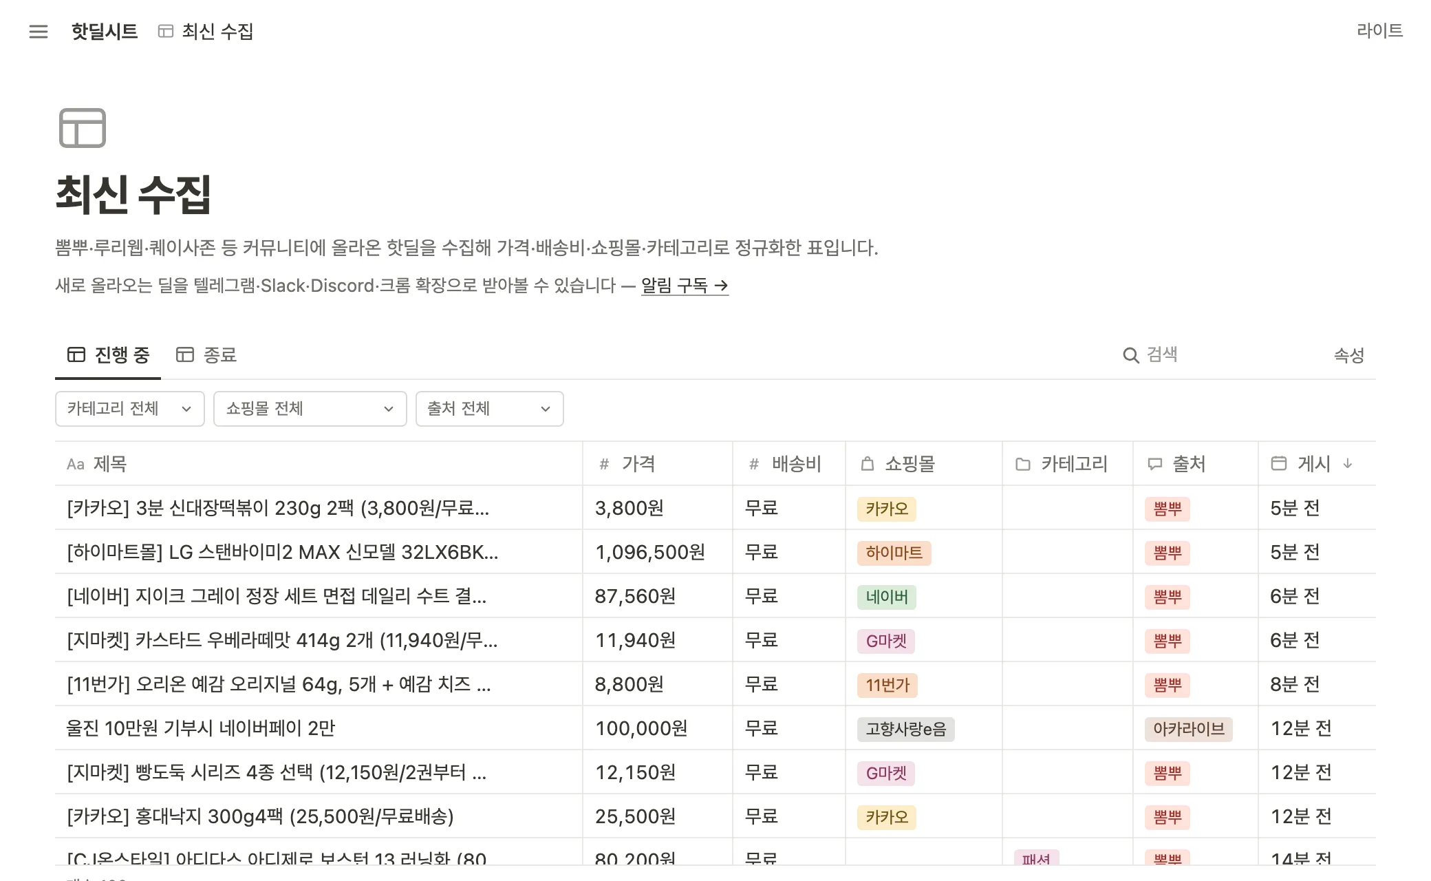This screenshot has height=881, width=1431.
Task: Switch to the 진행 중 tab
Action: tap(108, 355)
